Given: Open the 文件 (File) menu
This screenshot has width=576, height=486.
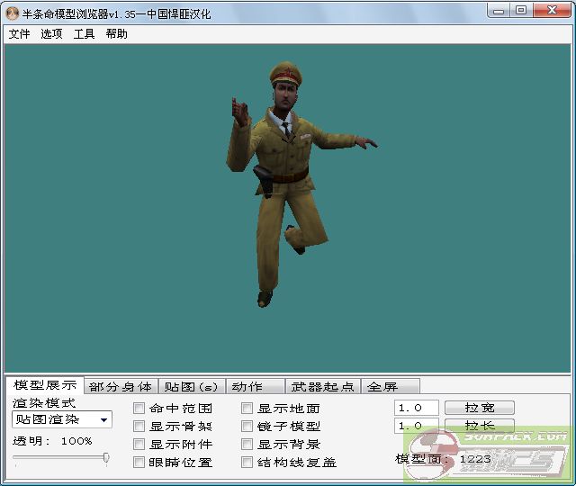Looking at the screenshot, I should 19,34.
